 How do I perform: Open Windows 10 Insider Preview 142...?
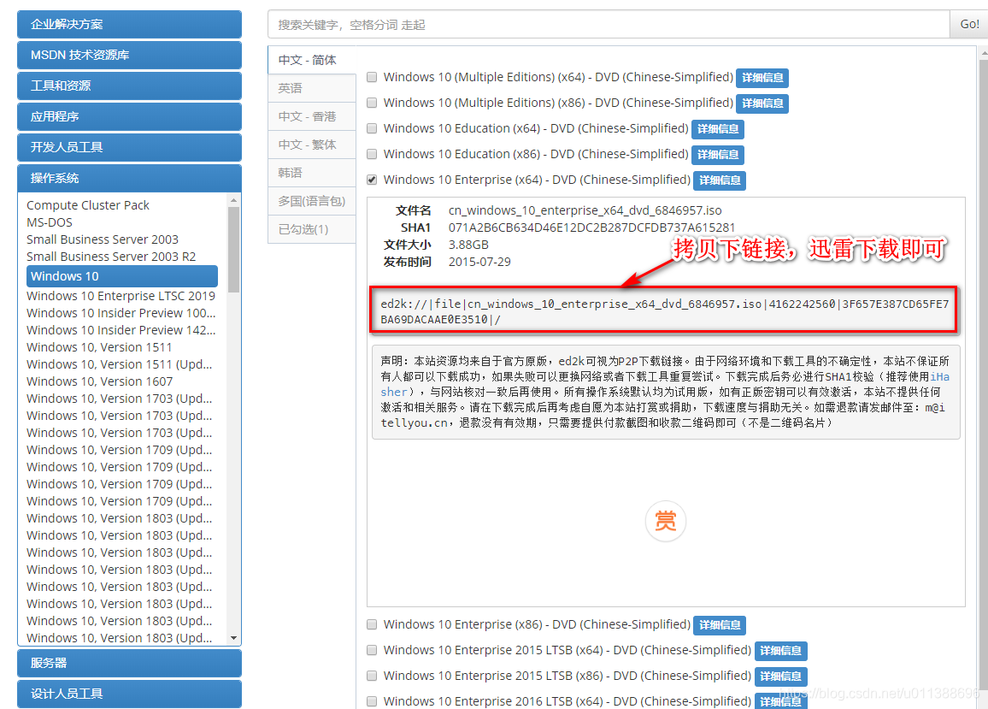click(x=121, y=330)
